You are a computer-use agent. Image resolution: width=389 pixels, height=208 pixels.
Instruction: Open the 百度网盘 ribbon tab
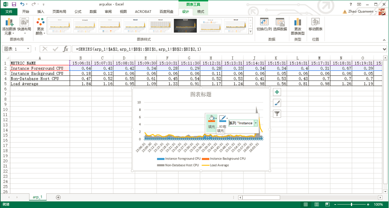[167, 12]
